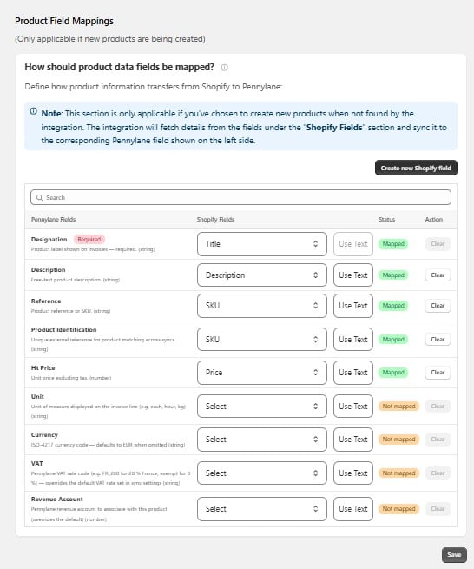Clear the Ht Price mapping

click(x=438, y=373)
